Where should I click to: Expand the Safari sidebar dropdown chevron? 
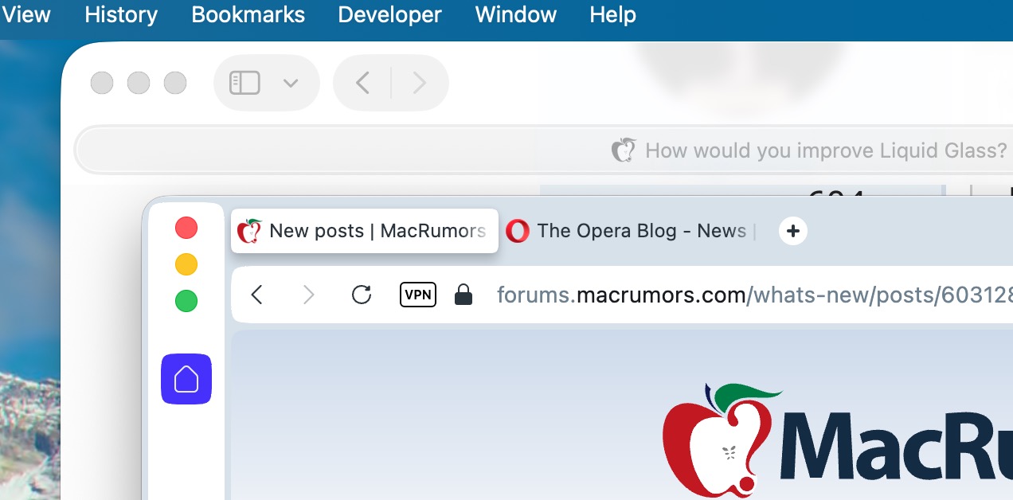(x=291, y=83)
